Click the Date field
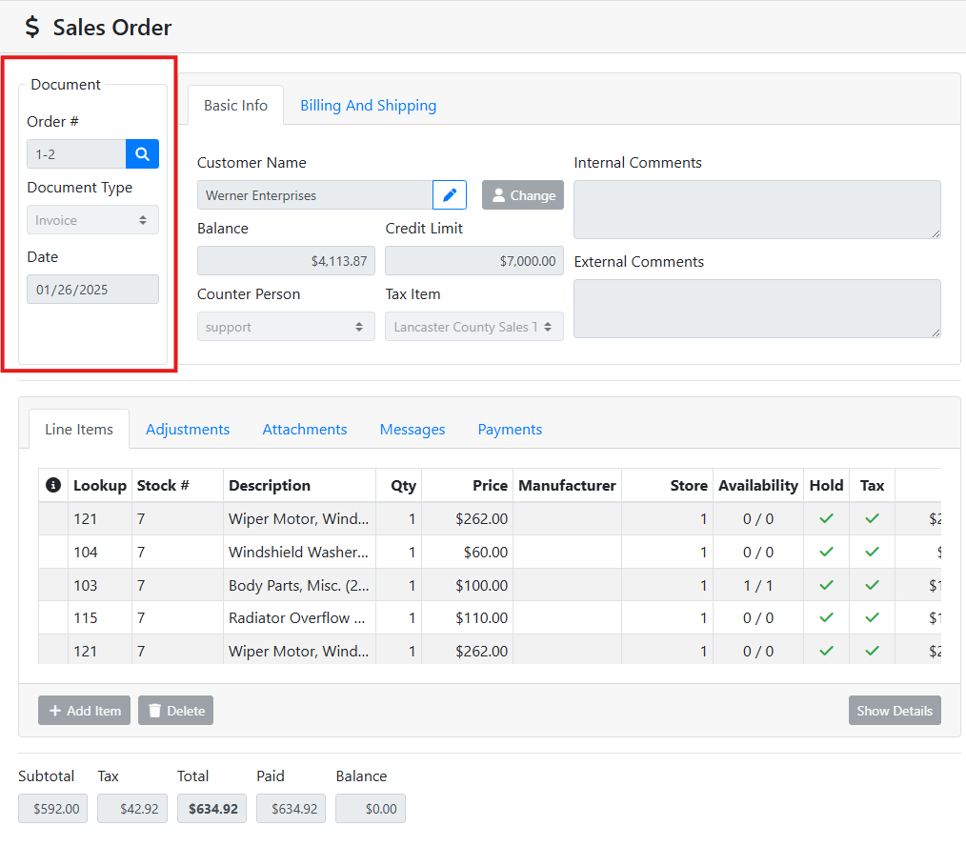Viewport: 966px width, 846px height. [x=92, y=290]
